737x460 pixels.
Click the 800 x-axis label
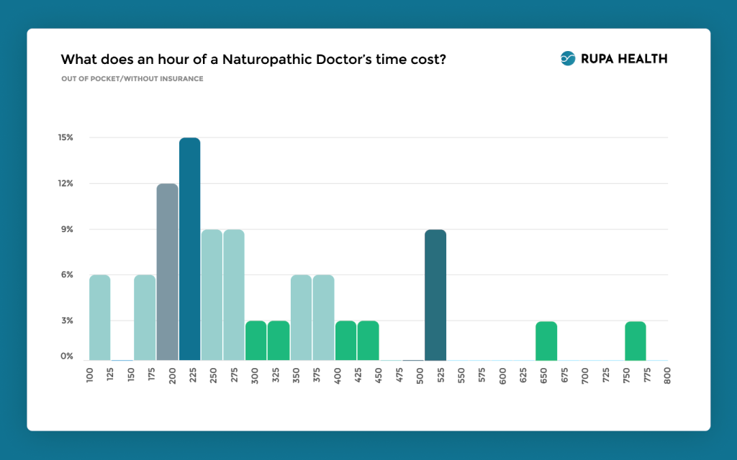coord(668,376)
